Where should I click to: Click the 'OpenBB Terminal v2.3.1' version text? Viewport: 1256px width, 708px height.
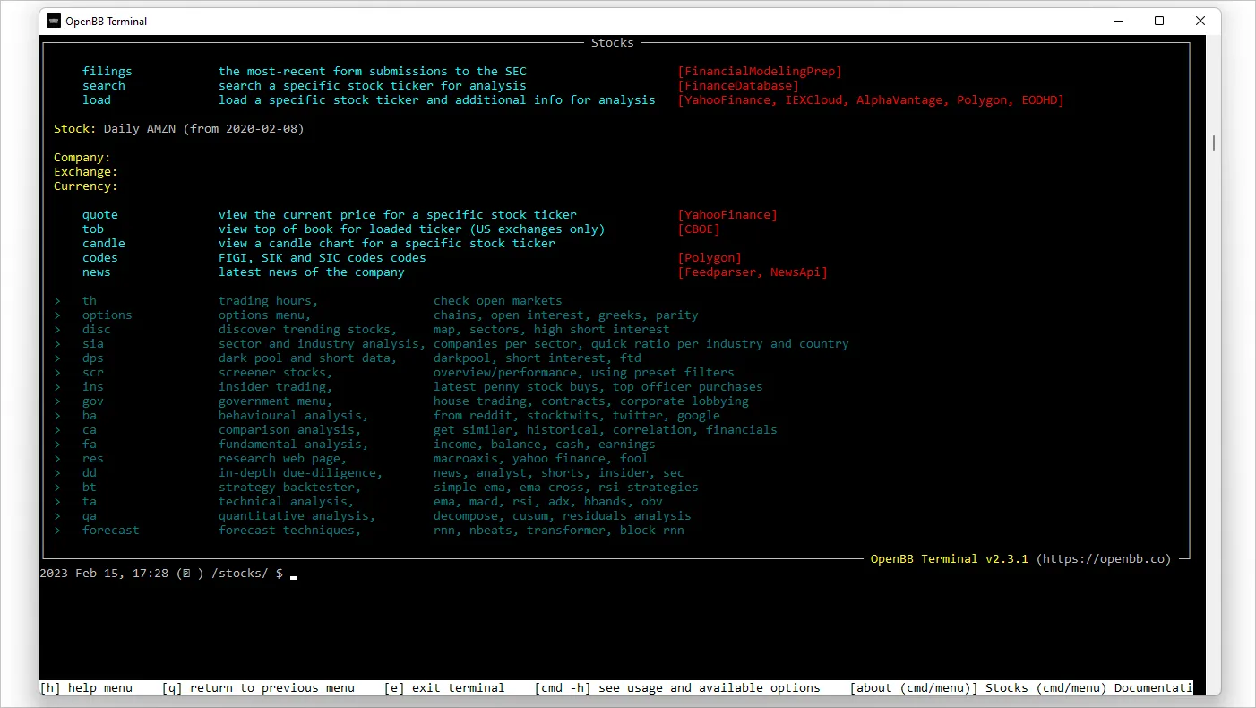(x=950, y=559)
